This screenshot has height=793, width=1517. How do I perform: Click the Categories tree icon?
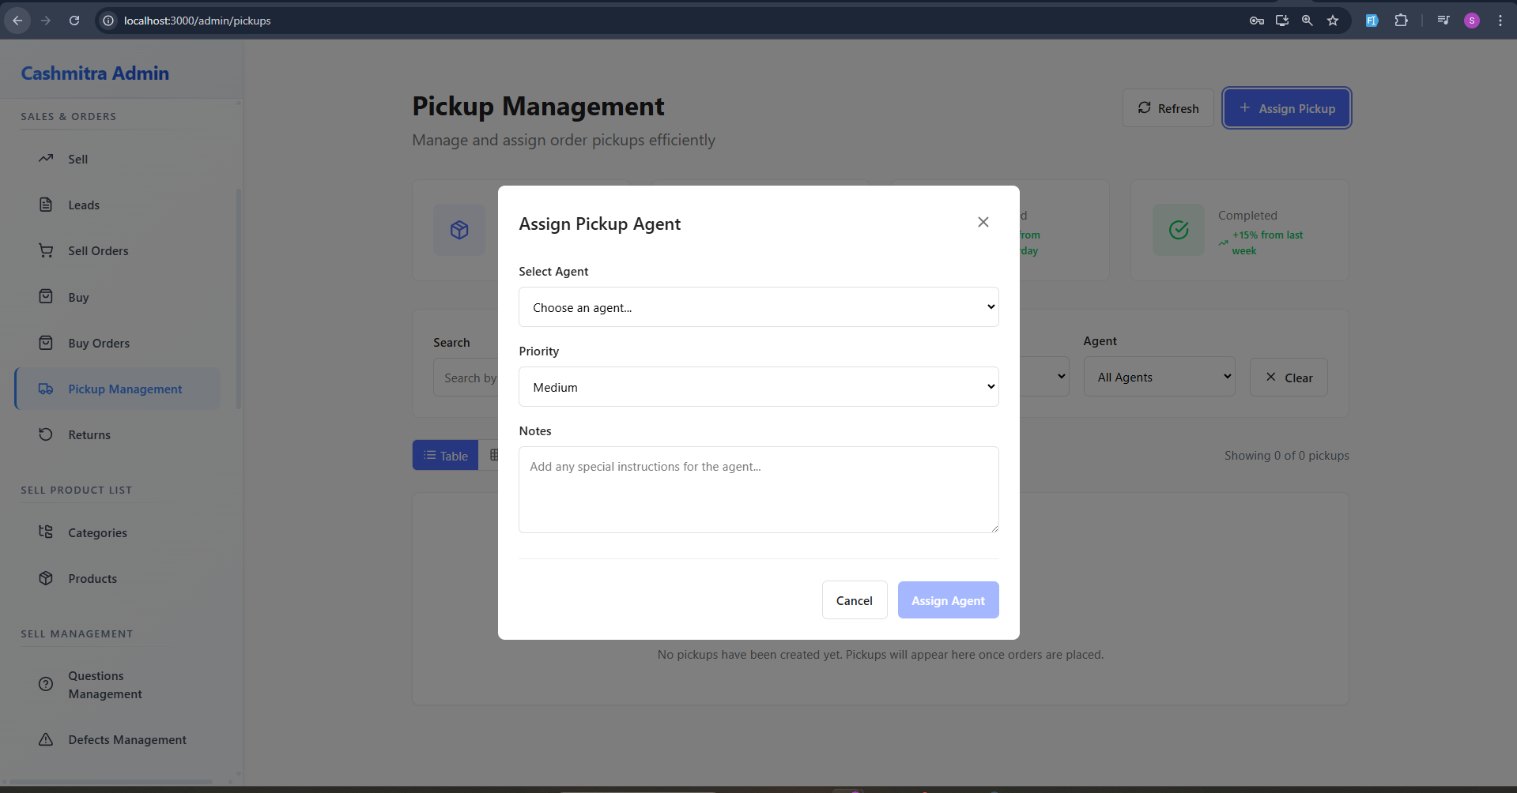tap(46, 532)
